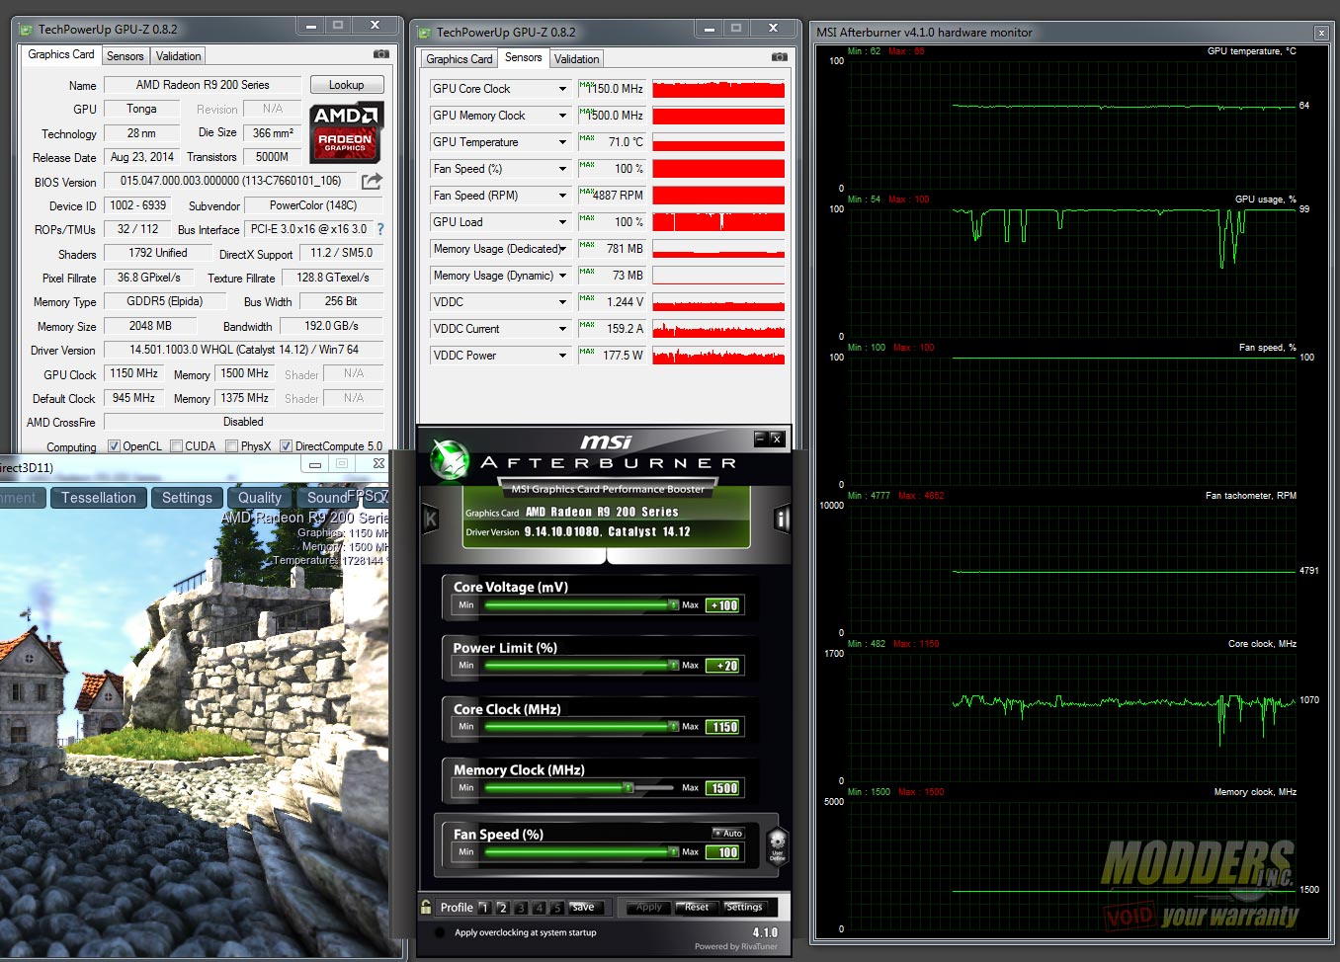Switch to Sensors tab in first GPU-Z window
Viewport: 1340px width, 962px height.
[126, 56]
